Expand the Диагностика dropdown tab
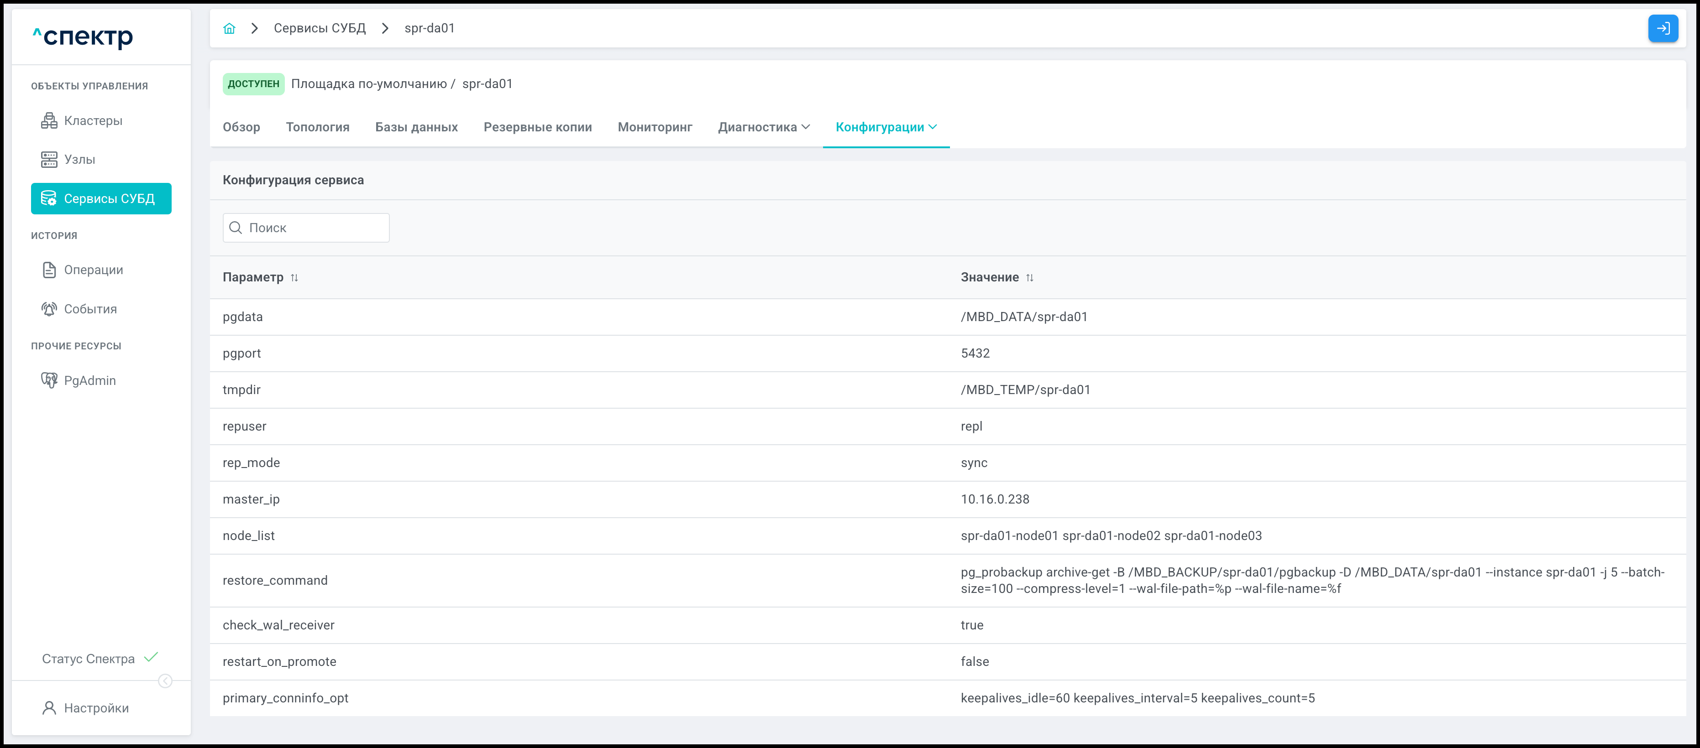1700x748 pixels. click(x=764, y=127)
